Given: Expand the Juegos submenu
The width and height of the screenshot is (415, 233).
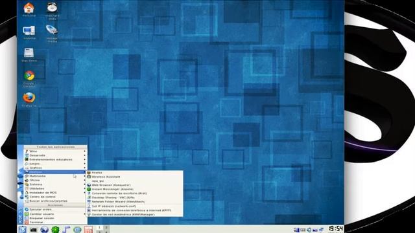Looking at the screenshot, I should tap(55, 164).
